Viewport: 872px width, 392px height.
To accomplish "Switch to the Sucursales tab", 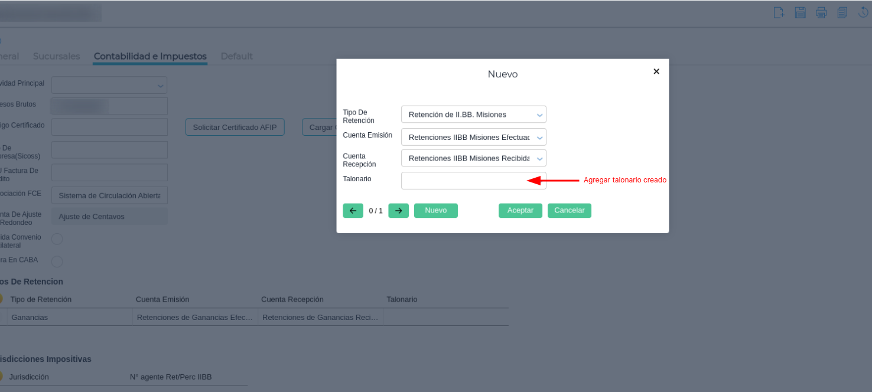I will [x=56, y=56].
